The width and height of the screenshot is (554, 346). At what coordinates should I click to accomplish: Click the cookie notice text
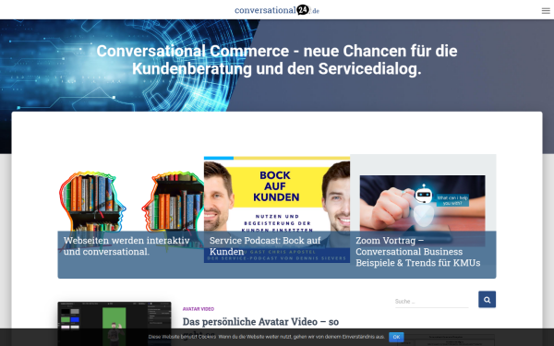click(x=267, y=337)
